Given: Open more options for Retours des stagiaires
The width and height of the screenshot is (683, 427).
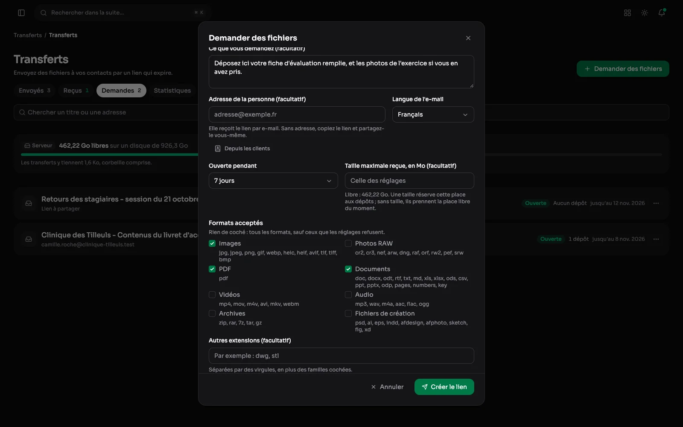Looking at the screenshot, I should pyautogui.click(x=656, y=203).
